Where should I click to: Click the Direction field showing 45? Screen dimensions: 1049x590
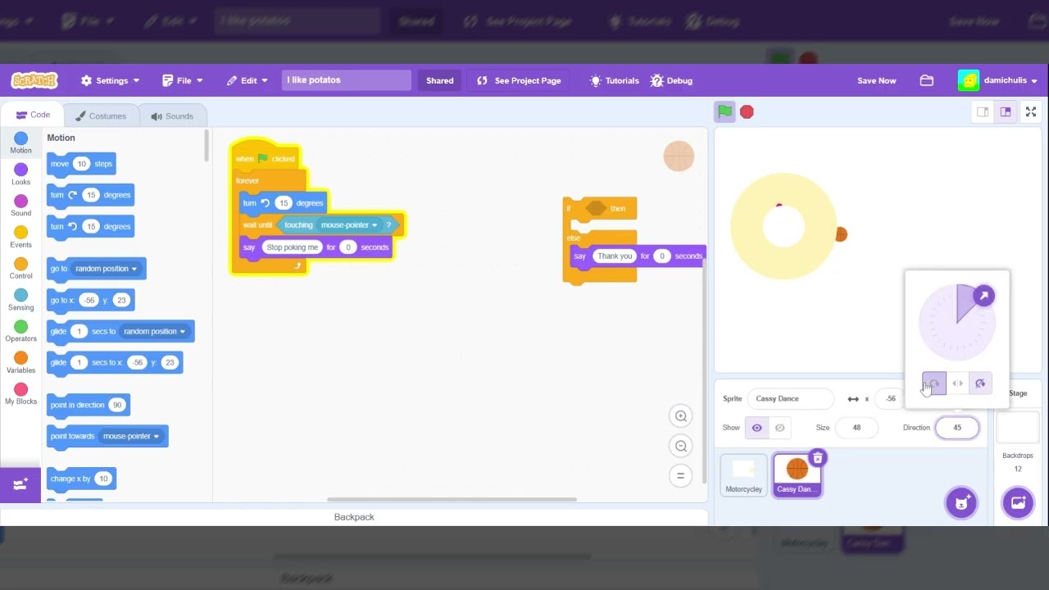pos(957,428)
